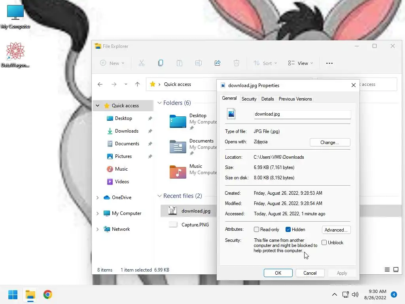Click the download.jpg file type icon in Properties
Image resolution: width=405 pixels, height=304 pixels.
[231, 114]
